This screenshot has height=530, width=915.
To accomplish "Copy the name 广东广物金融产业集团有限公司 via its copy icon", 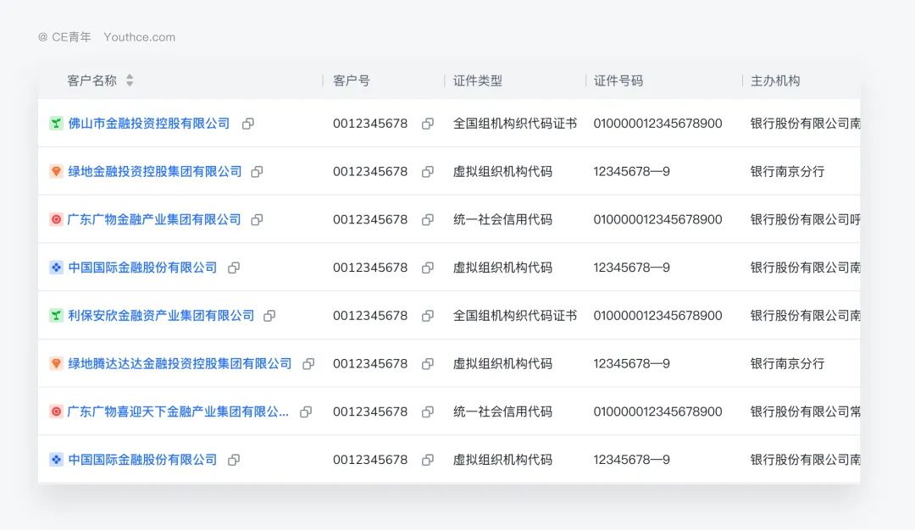I will 257,220.
